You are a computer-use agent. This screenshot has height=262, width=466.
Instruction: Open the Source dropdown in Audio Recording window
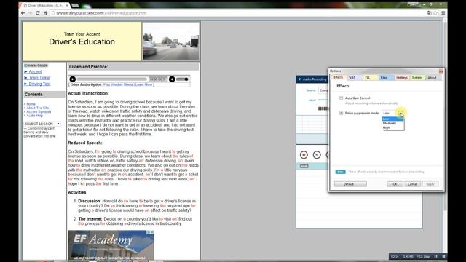(323, 90)
